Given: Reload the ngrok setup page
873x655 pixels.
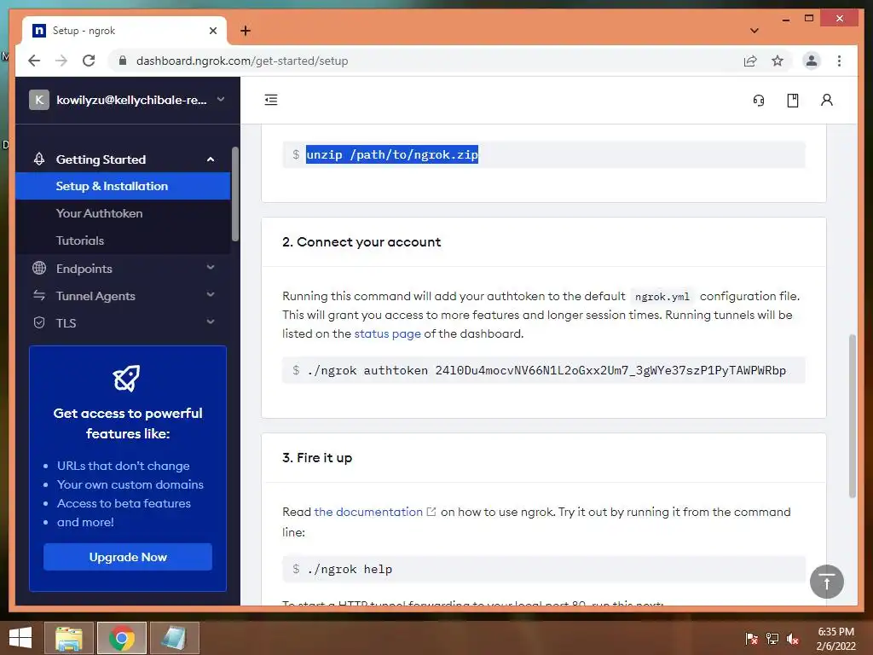Looking at the screenshot, I should (x=89, y=61).
